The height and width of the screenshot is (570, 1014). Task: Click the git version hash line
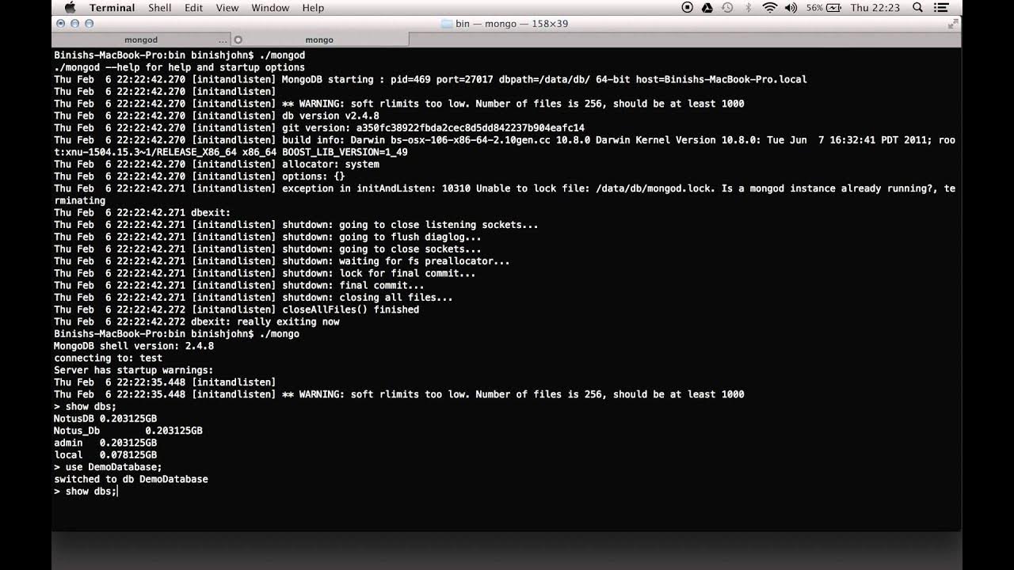[x=319, y=127]
